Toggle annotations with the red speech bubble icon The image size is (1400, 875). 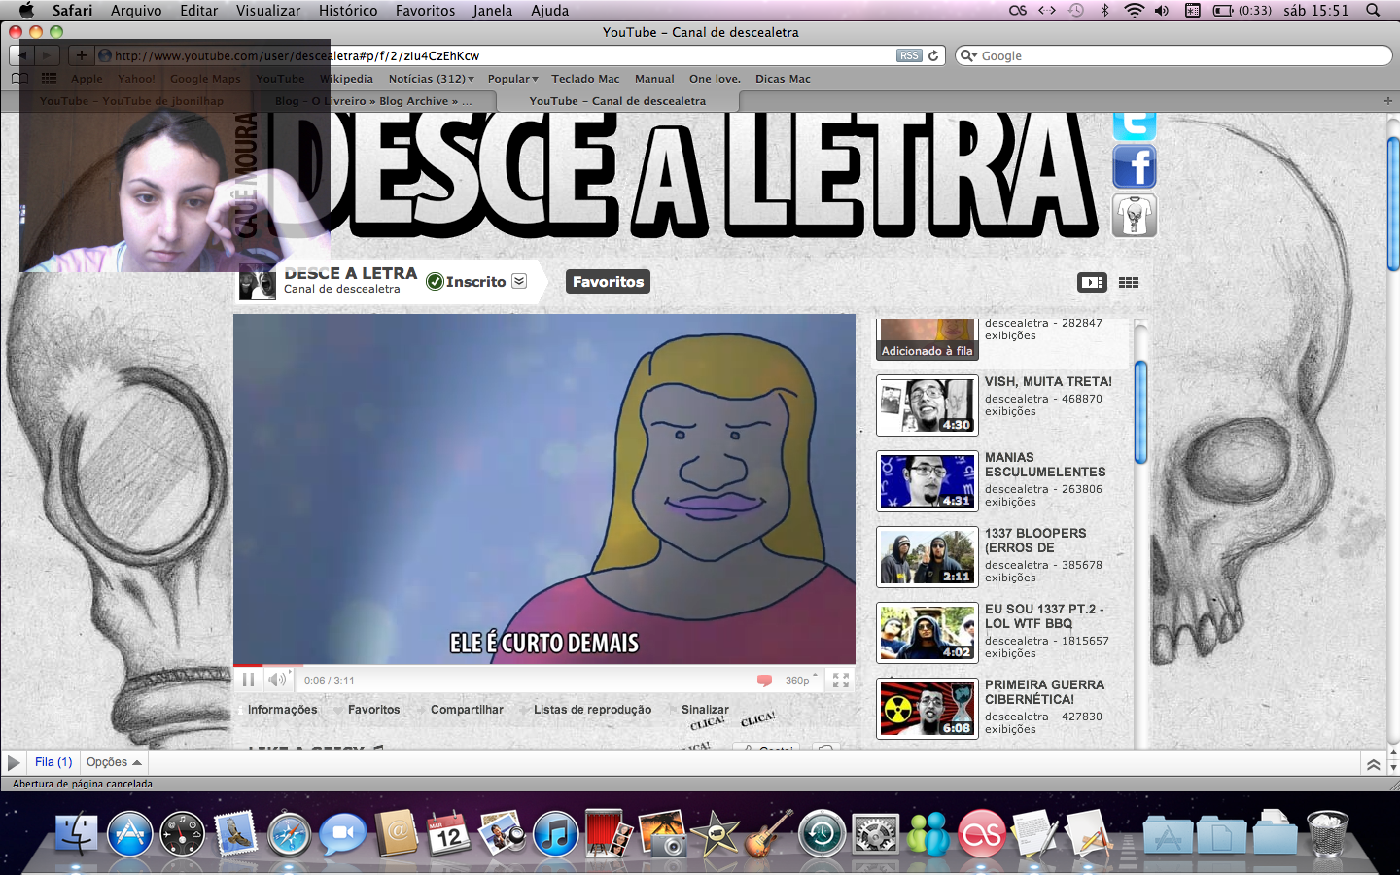click(764, 681)
